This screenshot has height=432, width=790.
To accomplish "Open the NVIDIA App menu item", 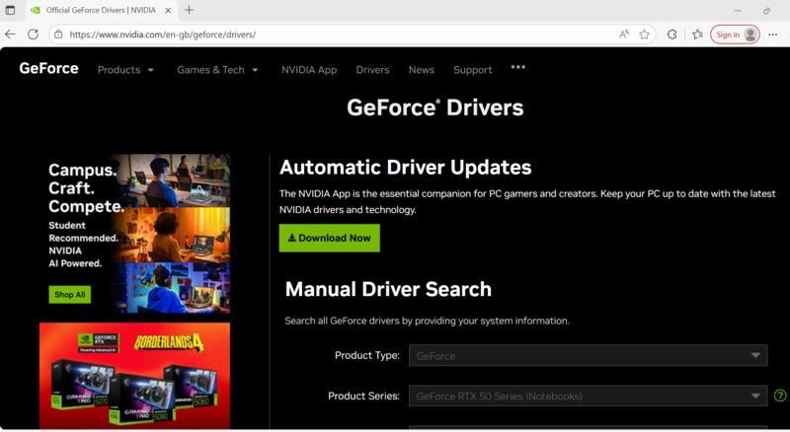I will 308,70.
